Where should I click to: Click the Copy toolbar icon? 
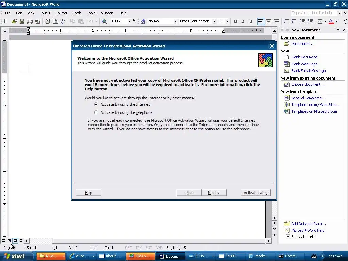pyautogui.click(x=73, y=21)
